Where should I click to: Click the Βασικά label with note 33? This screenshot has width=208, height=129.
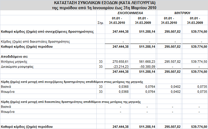tap(6, 87)
